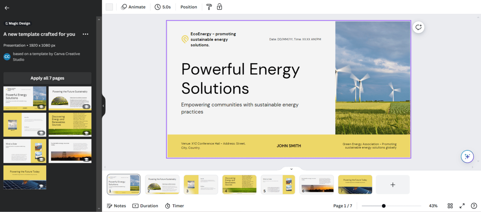
Task: Select the Green Energy Association text
Action: [370, 146]
